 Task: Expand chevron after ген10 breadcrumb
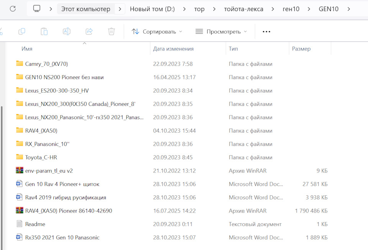click(309, 9)
